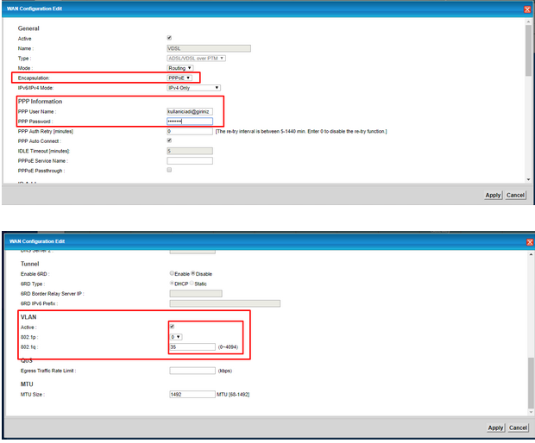The width and height of the screenshot is (535, 443).
Task: Click the upper dialog vertical scrollbar thumb
Action: [528, 51]
